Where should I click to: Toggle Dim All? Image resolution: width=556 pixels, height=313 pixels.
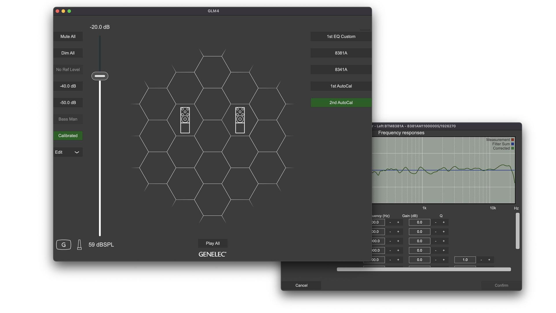pyautogui.click(x=68, y=53)
